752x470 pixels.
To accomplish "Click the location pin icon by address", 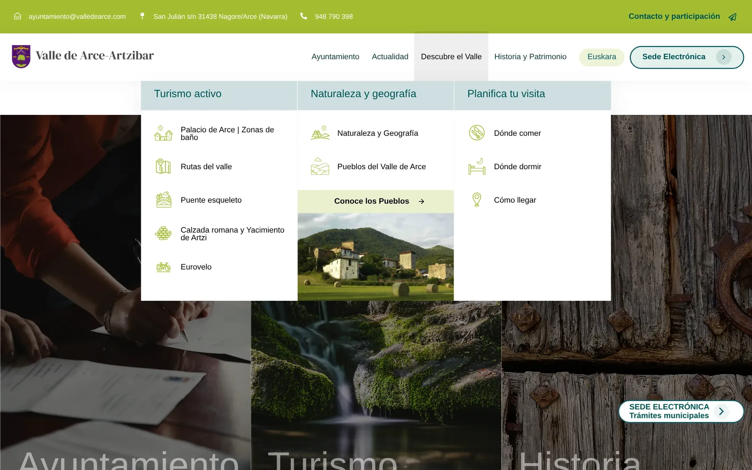I will 142,16.
